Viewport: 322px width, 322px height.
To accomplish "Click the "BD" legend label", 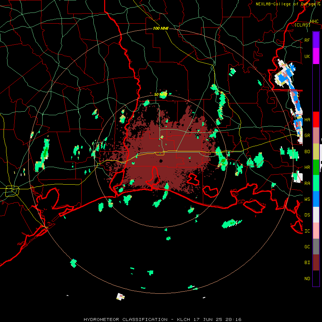I will coord(307,152).
